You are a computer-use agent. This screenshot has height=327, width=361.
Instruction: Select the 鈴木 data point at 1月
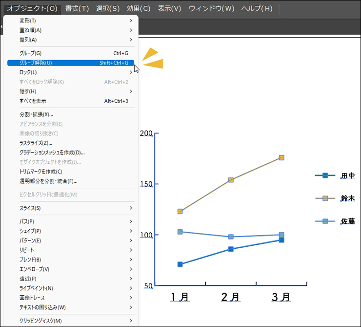pyautogui.click(x=180, y=211)
